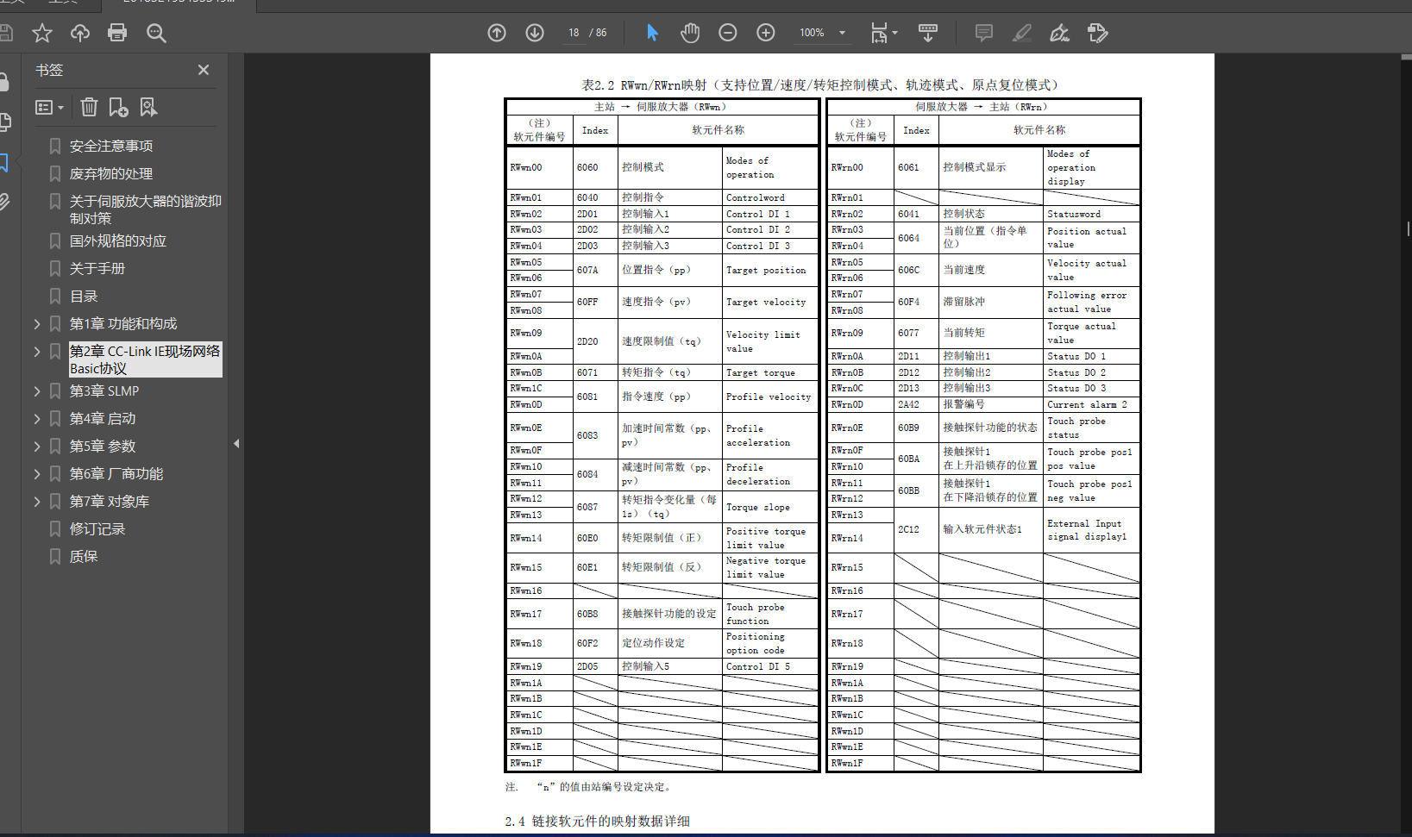
Task: Expand the 第1章 功能和构成 bookmark
Action: click(x=37, y=324)
